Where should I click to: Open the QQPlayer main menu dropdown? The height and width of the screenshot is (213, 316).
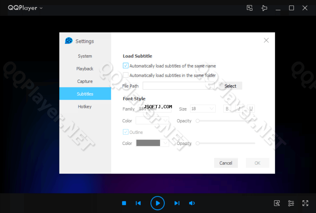point(25,8)
